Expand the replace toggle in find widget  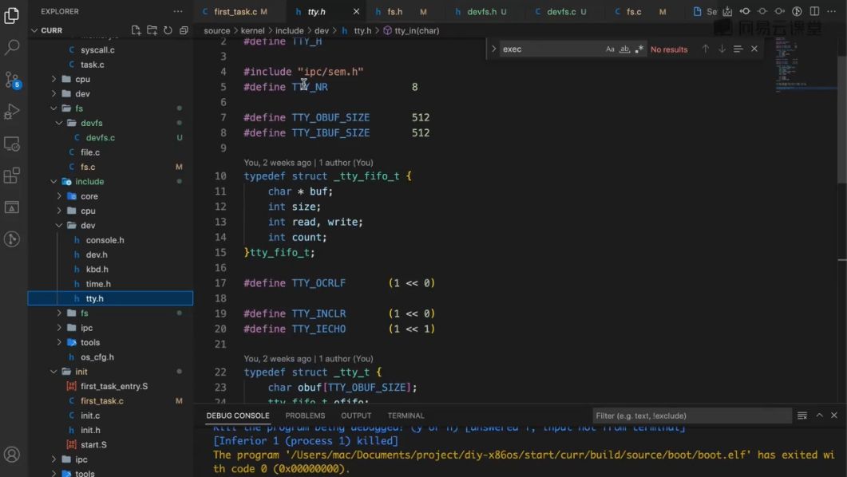tap(493, 49)
